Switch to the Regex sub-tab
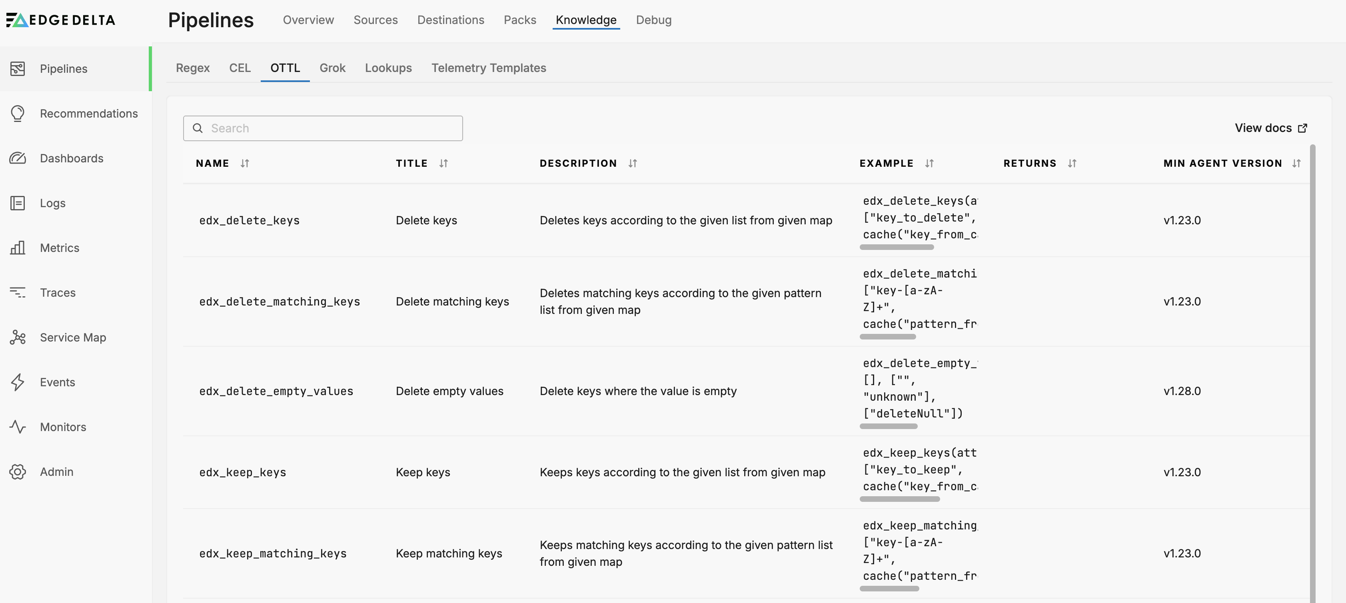 [193, 68]
